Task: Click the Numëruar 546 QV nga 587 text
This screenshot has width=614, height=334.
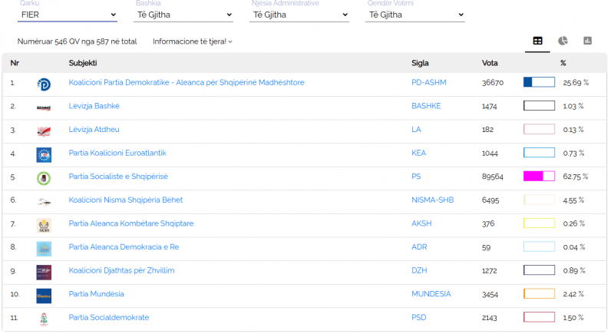Action: tap(78, 41)
